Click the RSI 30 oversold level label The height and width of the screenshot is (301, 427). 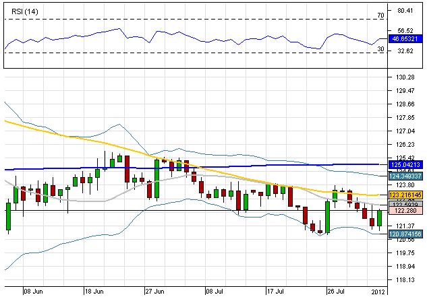(x=380, y=48)
